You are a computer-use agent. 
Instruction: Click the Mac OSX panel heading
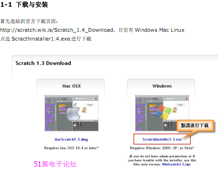pyautogui.click(x=71, y=86)
